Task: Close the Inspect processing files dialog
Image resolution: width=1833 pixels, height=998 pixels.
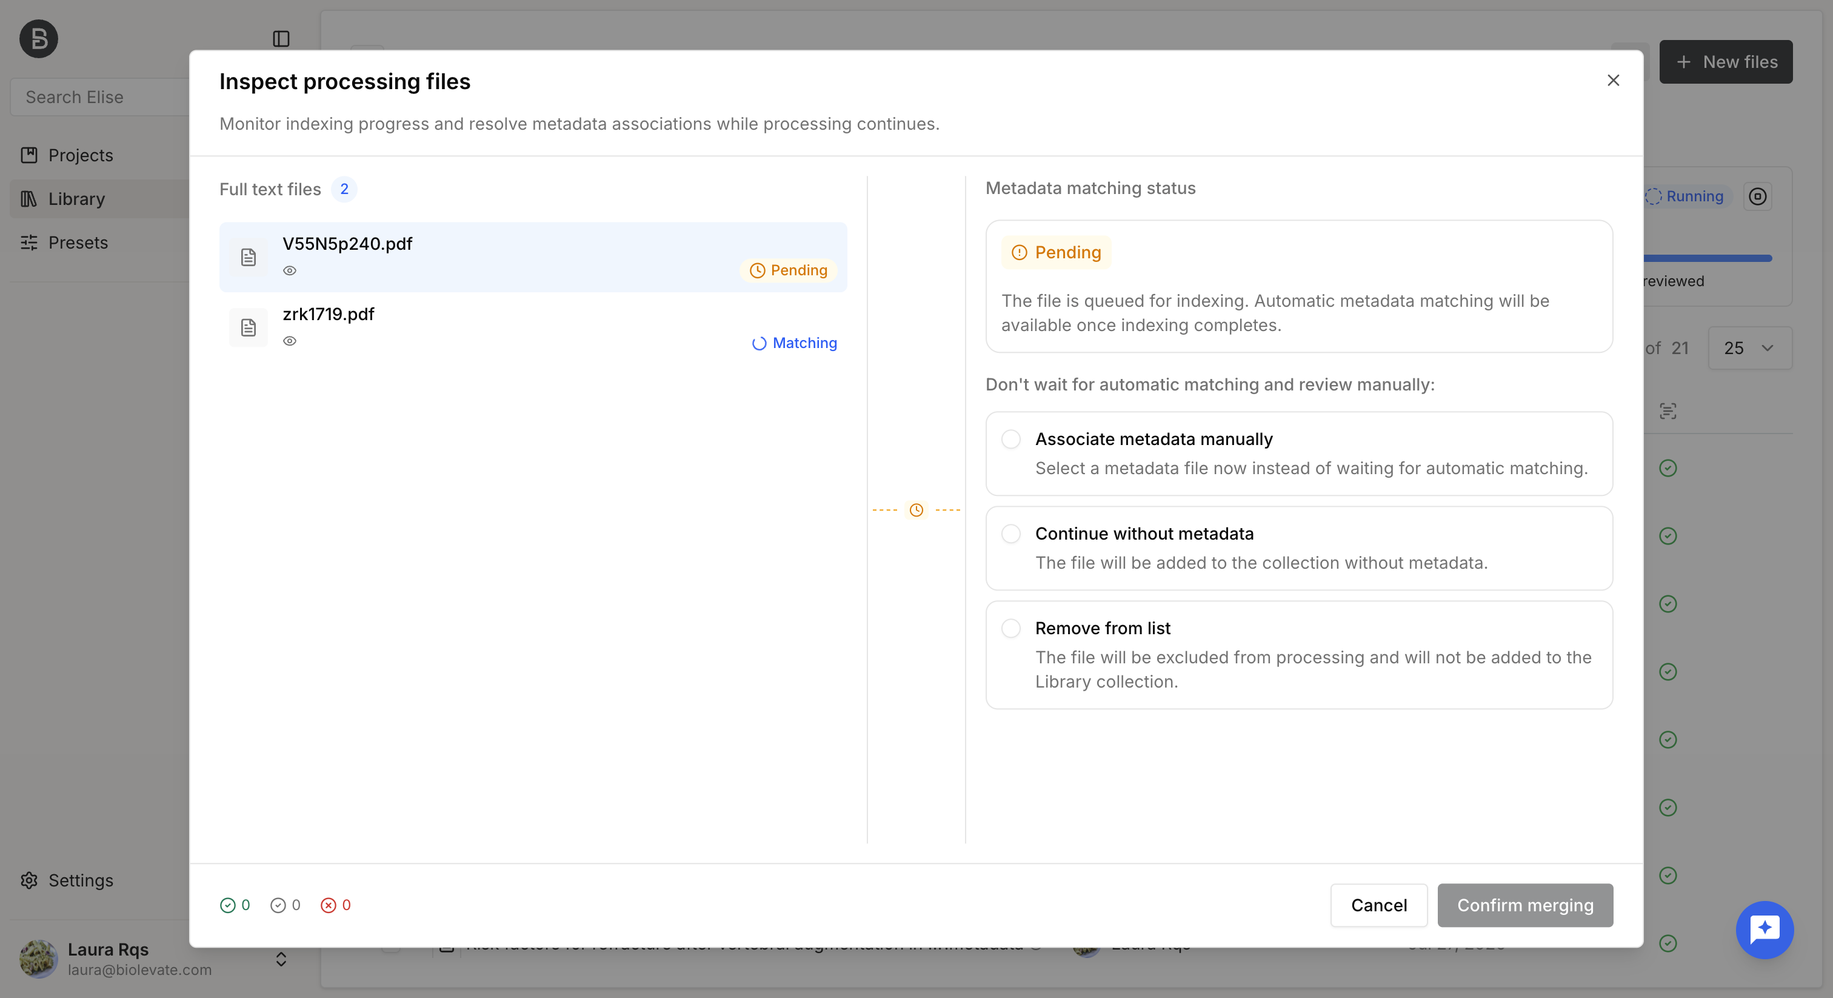Action: (1613, 81)
